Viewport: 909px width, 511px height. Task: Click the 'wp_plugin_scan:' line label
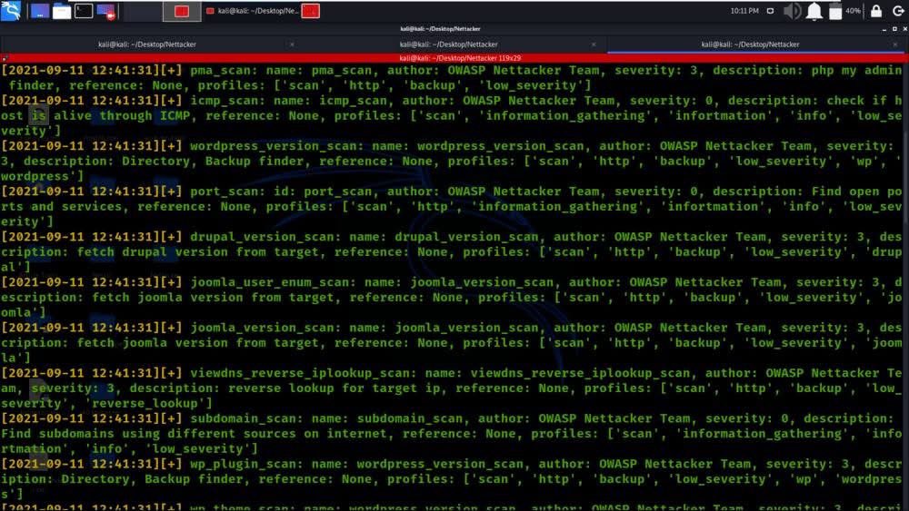(247, 464)
